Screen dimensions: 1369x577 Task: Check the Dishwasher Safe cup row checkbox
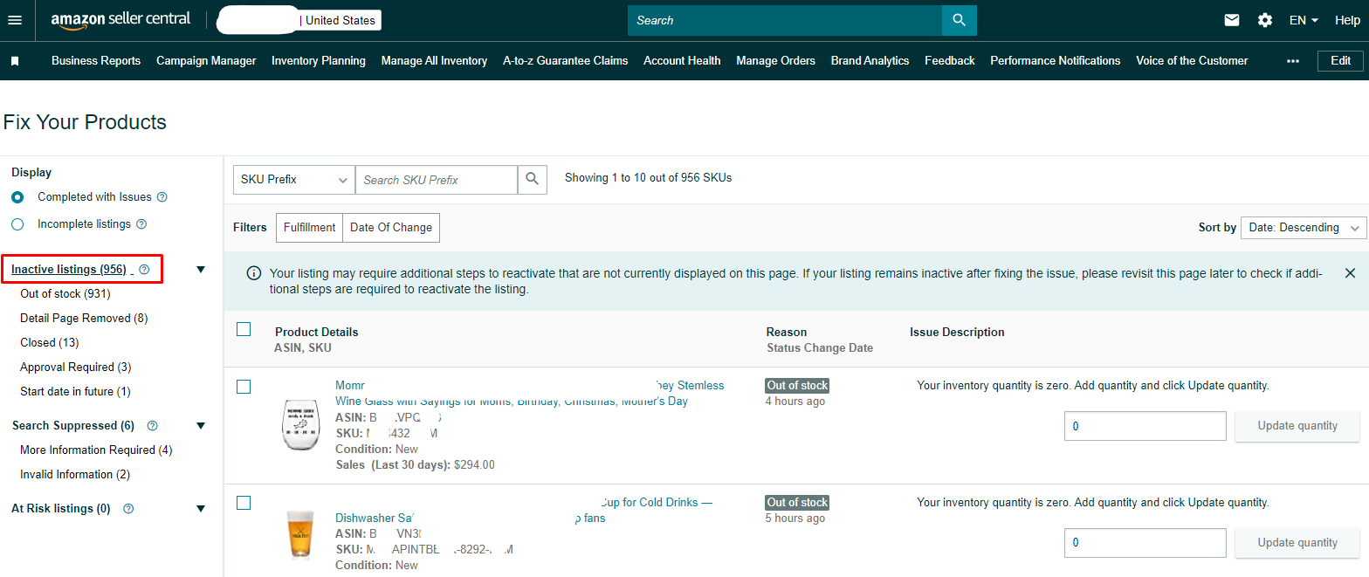(244, 503)
